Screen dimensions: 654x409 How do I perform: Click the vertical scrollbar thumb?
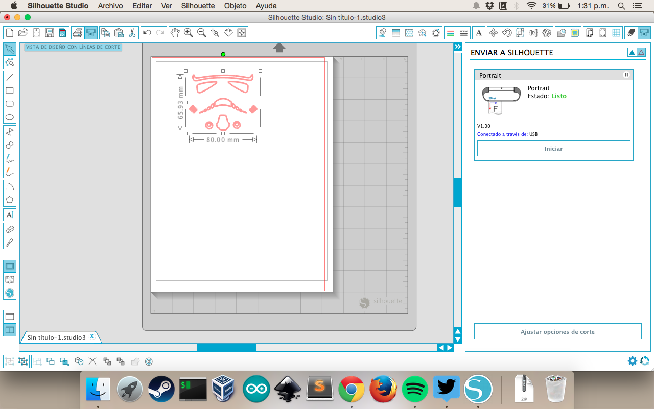pos(457,192)
